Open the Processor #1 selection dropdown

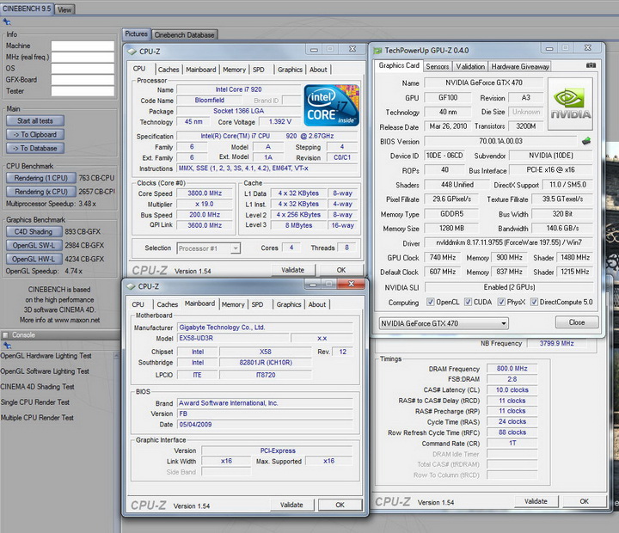208,248
